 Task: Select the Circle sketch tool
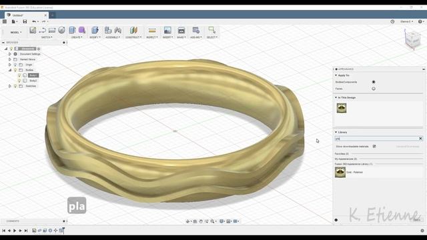click(x=61, y=30)
